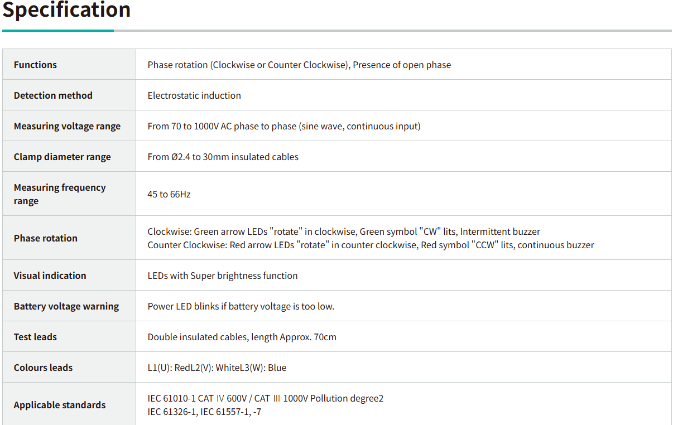Click the "Phase rotation" row label
Viewport: 673px width, 425px height.
click(46, 238)
